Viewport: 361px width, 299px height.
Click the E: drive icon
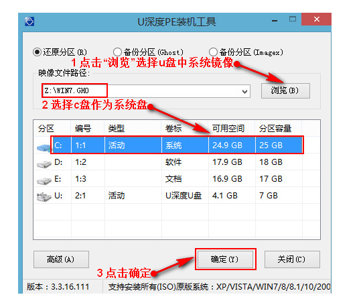click(44, 180)
